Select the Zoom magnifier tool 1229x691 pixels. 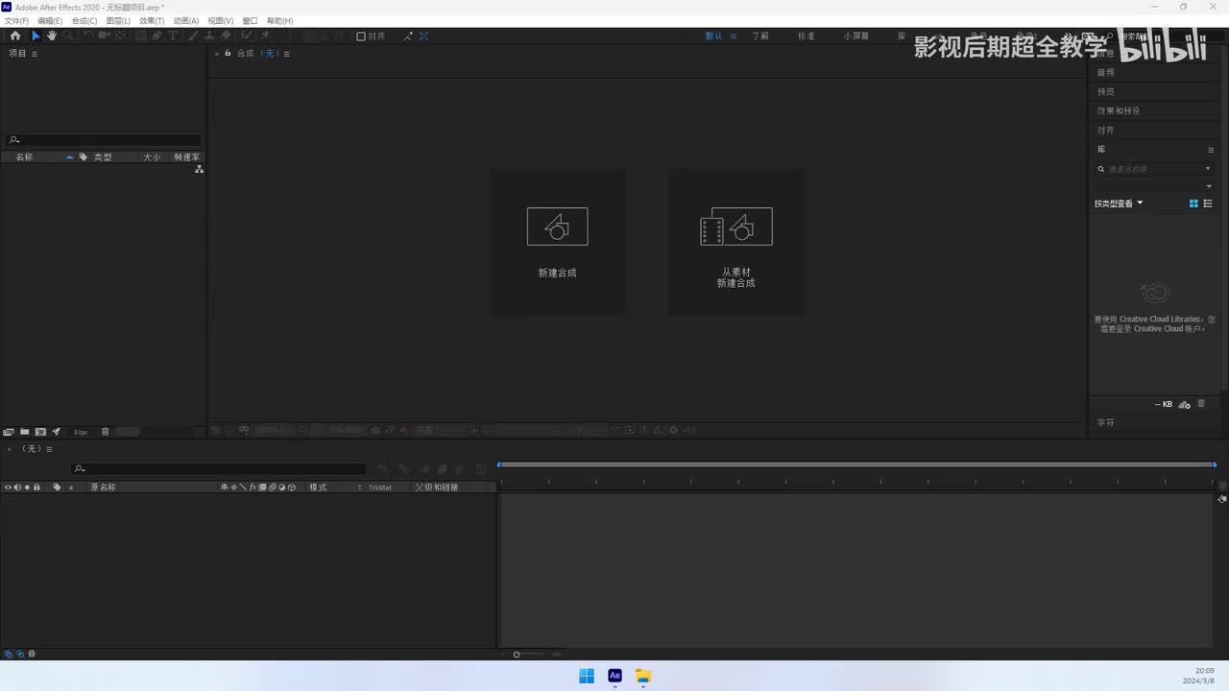[x=67, y=36]
